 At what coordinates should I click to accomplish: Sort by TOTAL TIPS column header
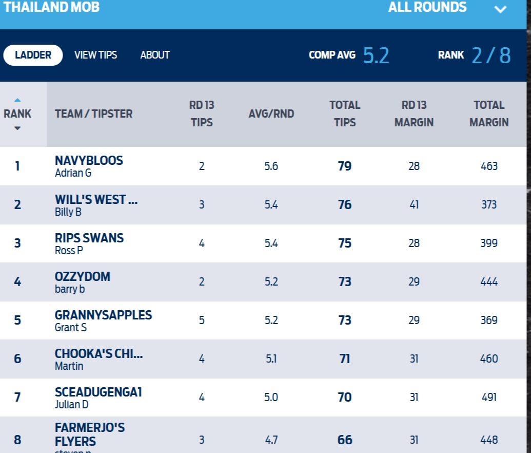345,114
